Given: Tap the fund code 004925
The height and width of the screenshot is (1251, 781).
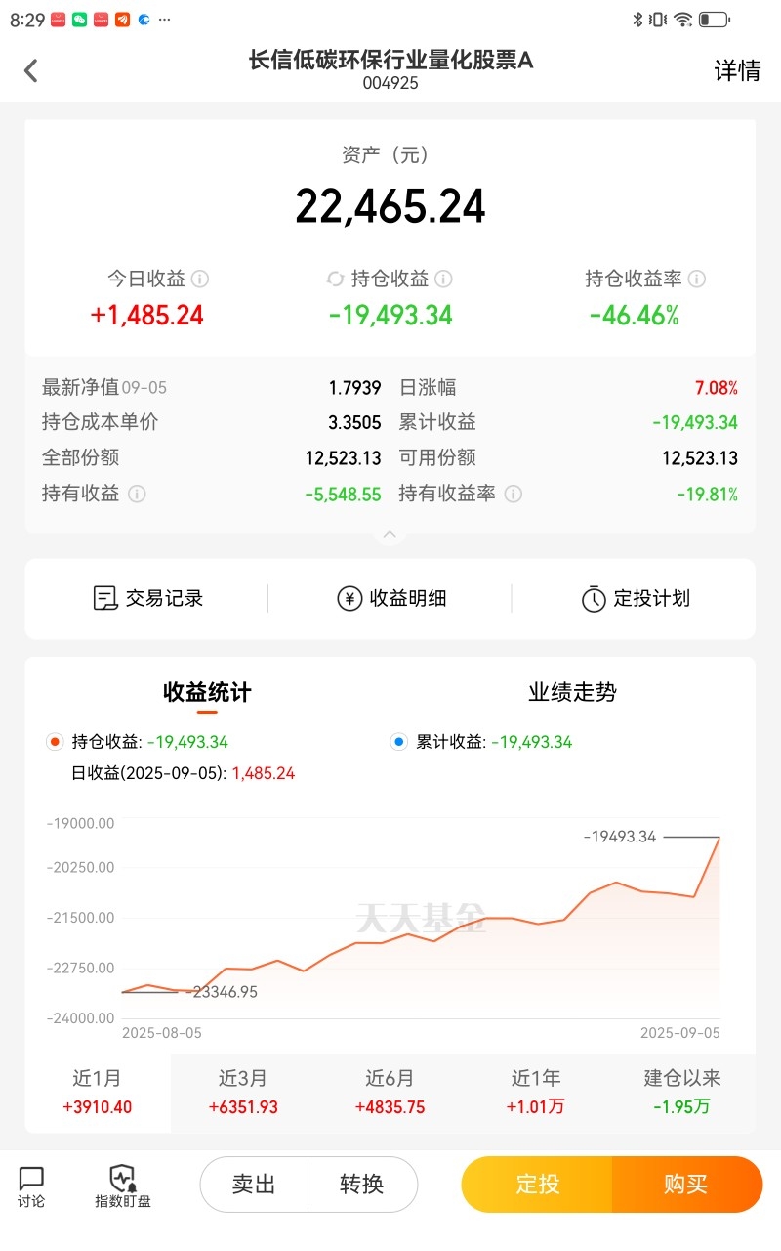Looking at the screenshot, I should (x=390, y=84).
